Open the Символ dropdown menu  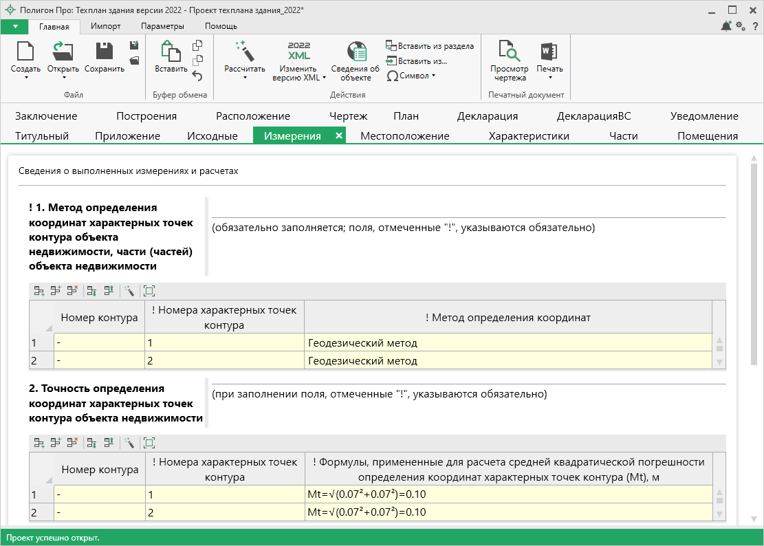(411, 76)
